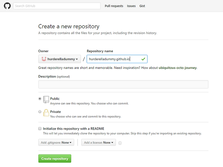Check Initialize this repository with a README
The image size is (223, 167).
(x=40, y=129)
